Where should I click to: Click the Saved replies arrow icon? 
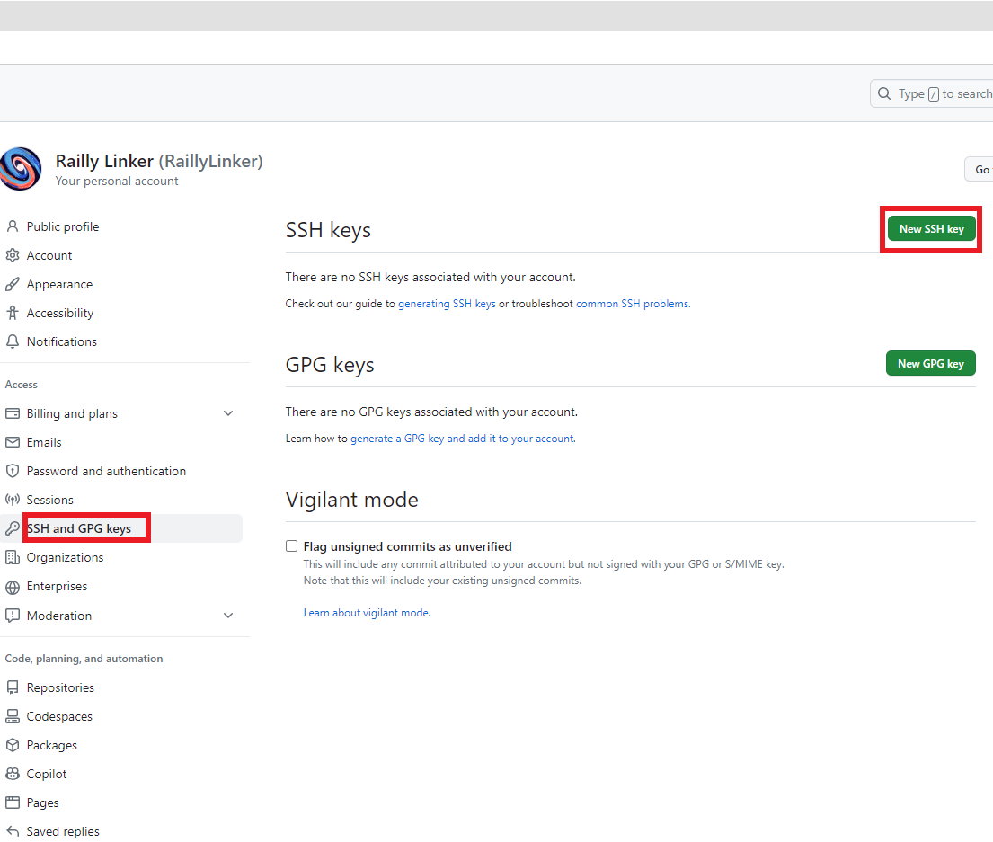pyautogui.click(x=13, y=831)
